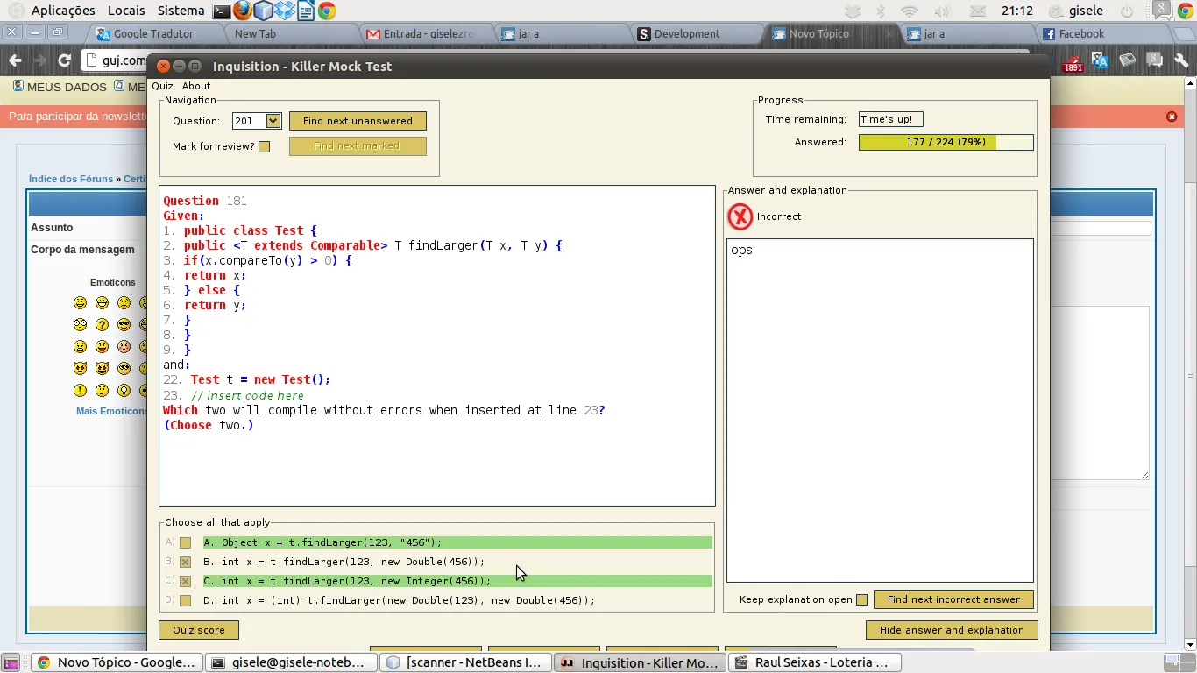Image resolution: width=1197 pixels, height=673 pixels.
Task: Click the Dropbox launcher icon
Action: (x=285, y=11)
